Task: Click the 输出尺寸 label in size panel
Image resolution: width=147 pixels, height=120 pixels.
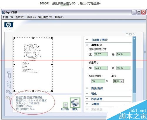Action: pos(94,62)
